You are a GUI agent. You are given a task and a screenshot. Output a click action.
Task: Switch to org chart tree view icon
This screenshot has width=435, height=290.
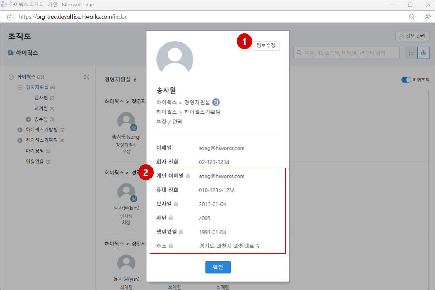tap(423, 53)
